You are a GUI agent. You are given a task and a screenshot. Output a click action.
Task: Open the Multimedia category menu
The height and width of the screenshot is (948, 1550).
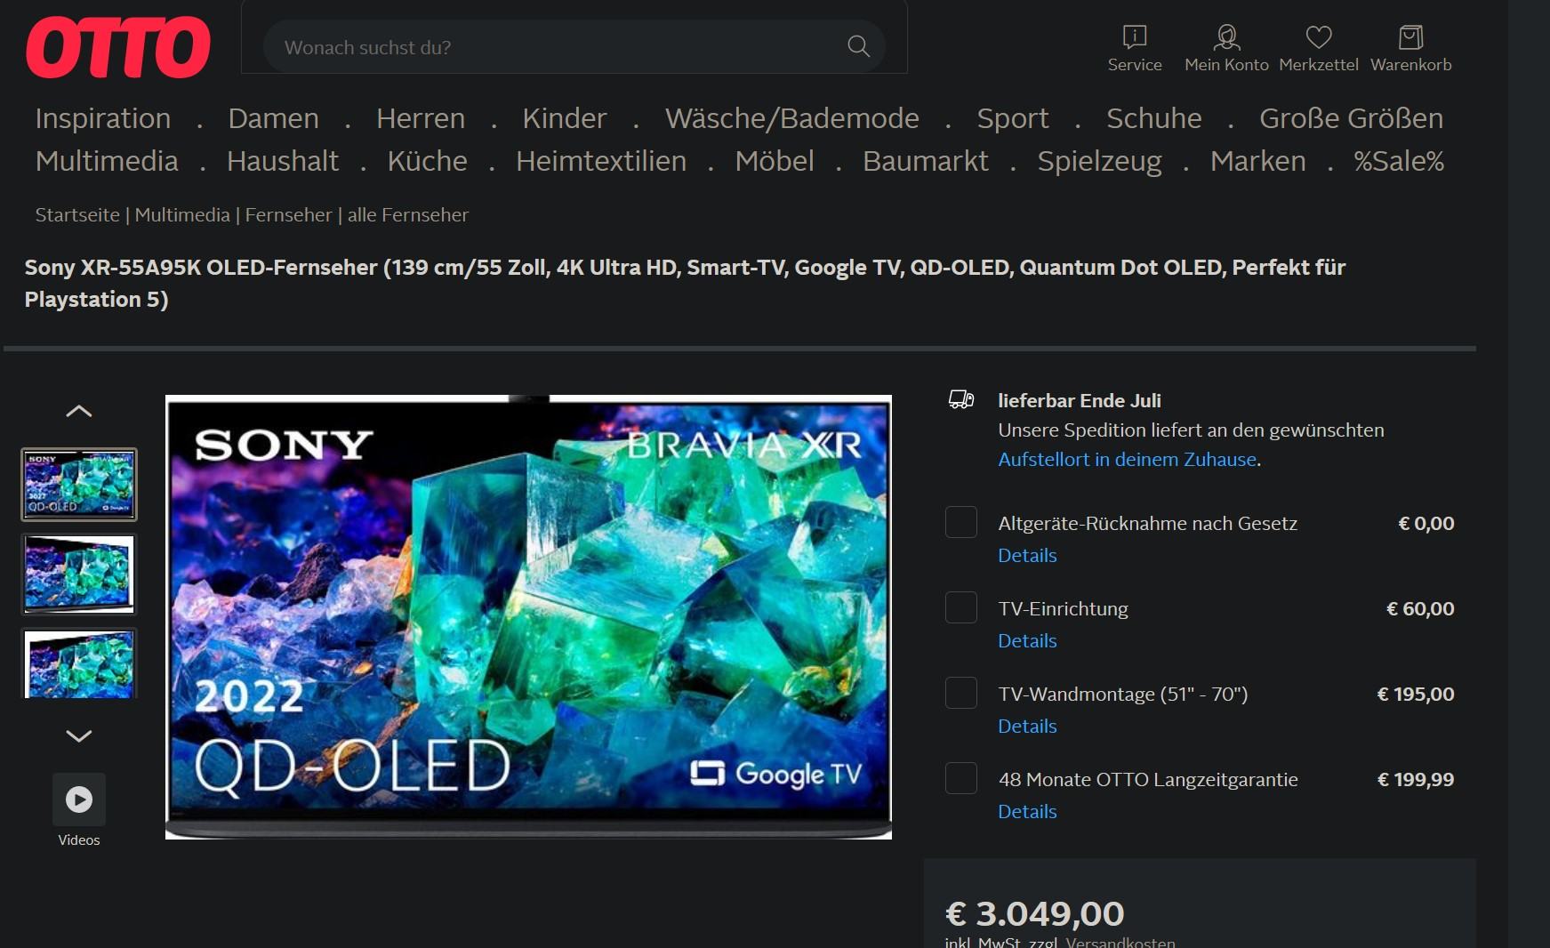(107, 161)
